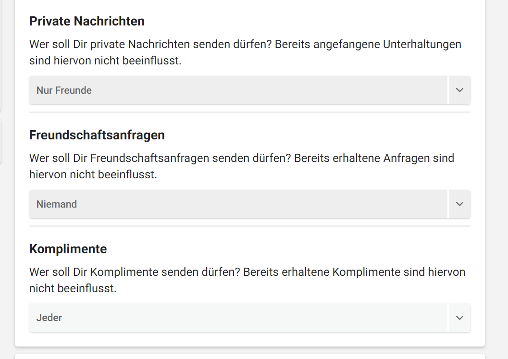Click the next settings card at bottom
Screen dimensions: 508x359
pos(250,357)
